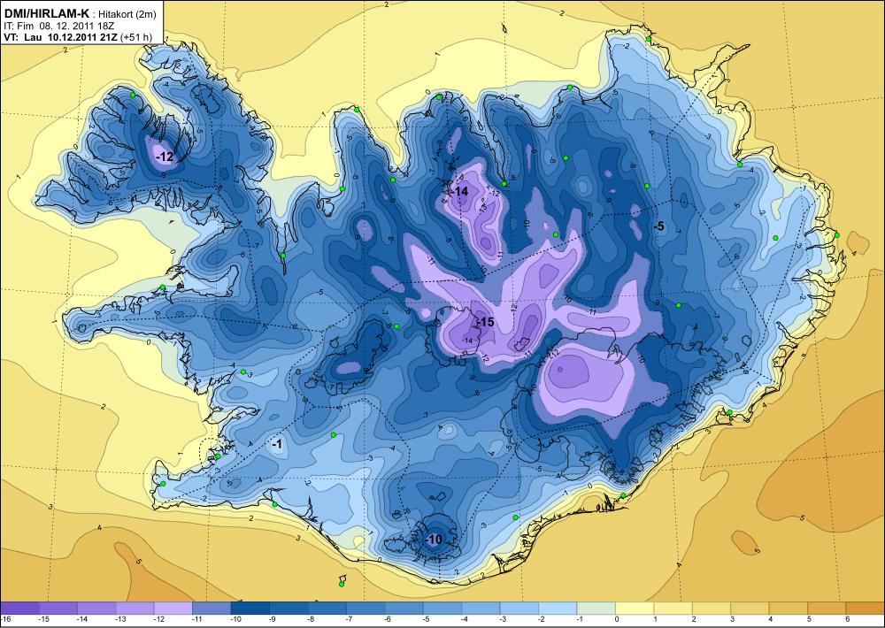Viewport: 885px width, 628px height.
Task: Pick the legend swatch between -14 and -13
Action: [97, 608]
